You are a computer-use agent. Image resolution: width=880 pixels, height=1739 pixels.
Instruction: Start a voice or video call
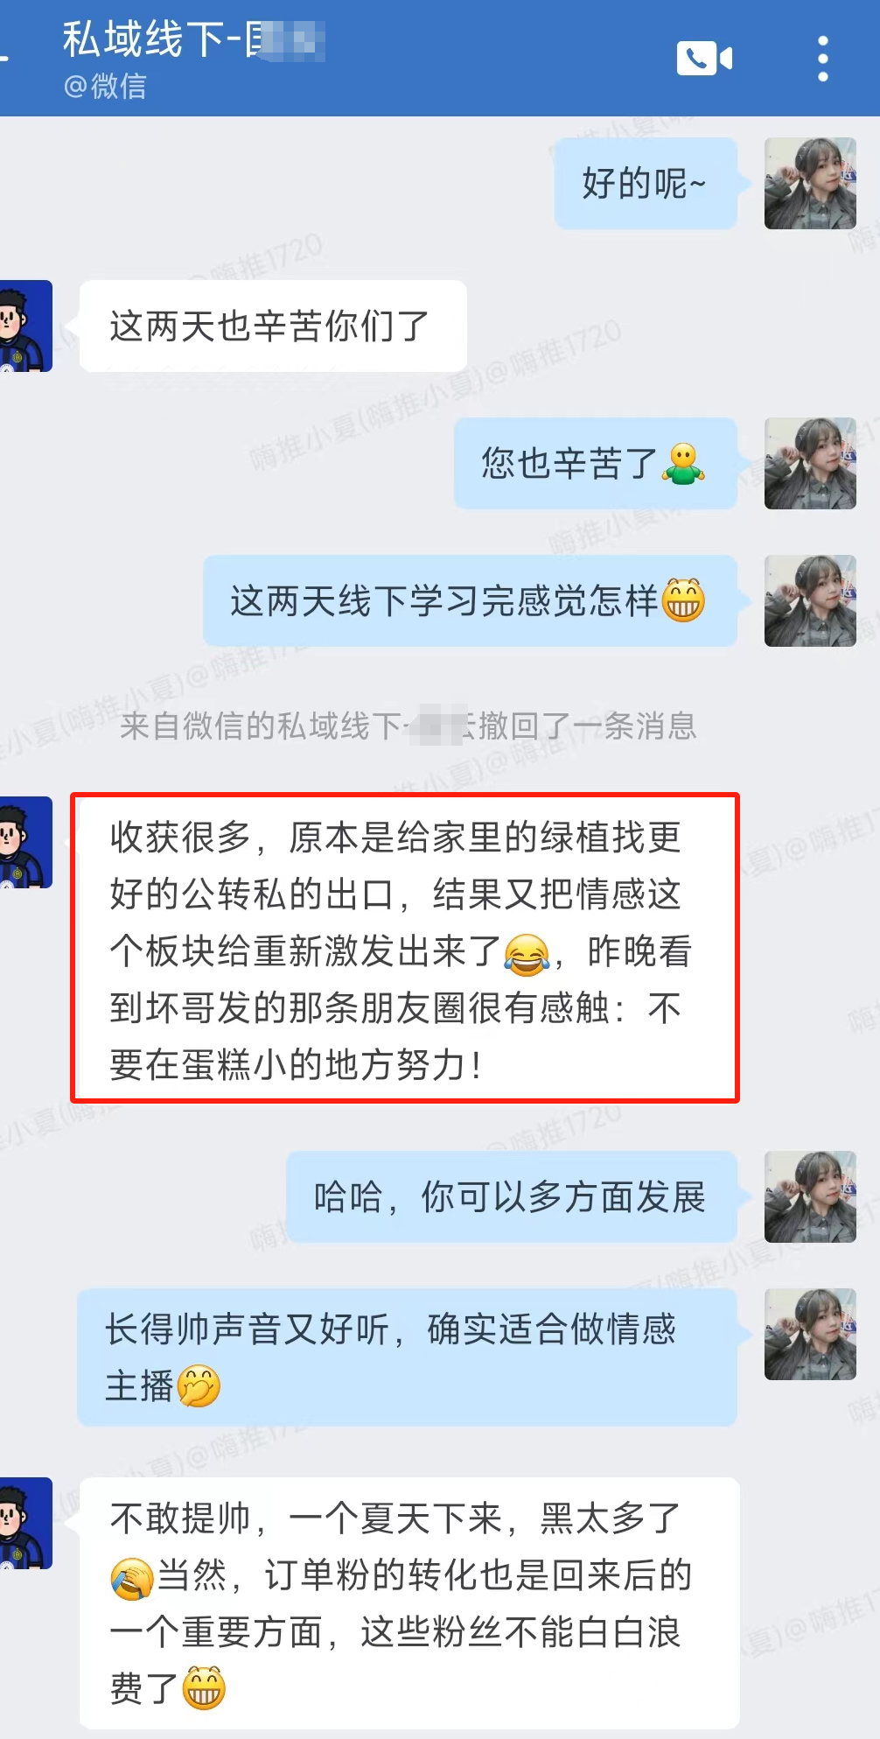pos(704,59)
